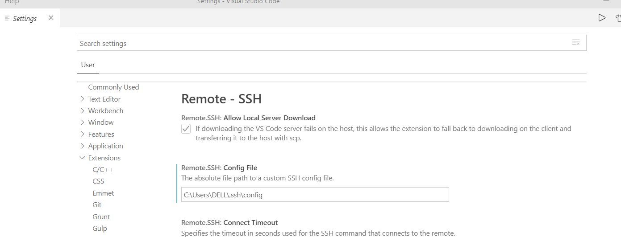Expand the Application chevron
The width and height of the screenshot is (621, 237).
pyautogui.click(x=83, y=146)
